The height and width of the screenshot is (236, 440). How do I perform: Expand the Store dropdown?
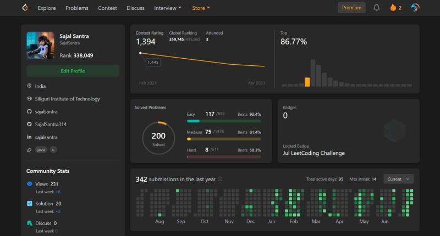[x=201, y=8]
